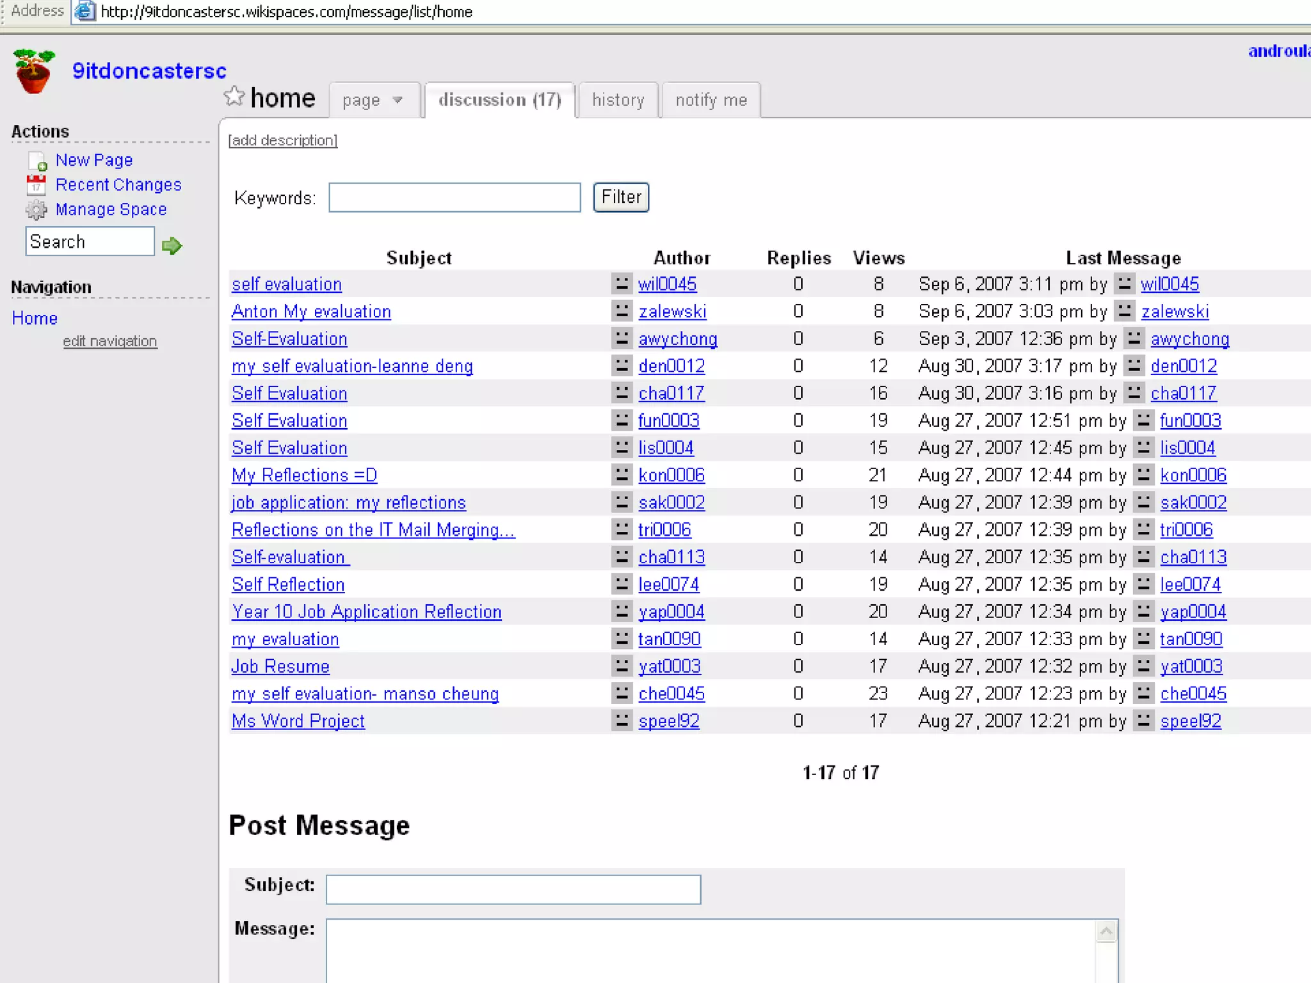Select the discussion (17) tab
Viewport: 1311px width, 983px height.
point(499,100)
